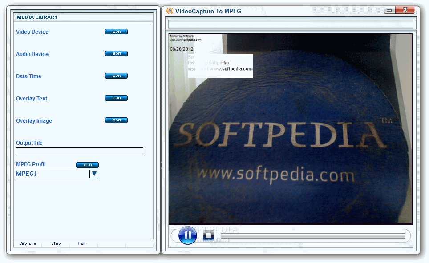The image size is (429, 263).
Task: Click the EDIT button for Audio Device
Action: pyautogui.click(x=116, y=53)
